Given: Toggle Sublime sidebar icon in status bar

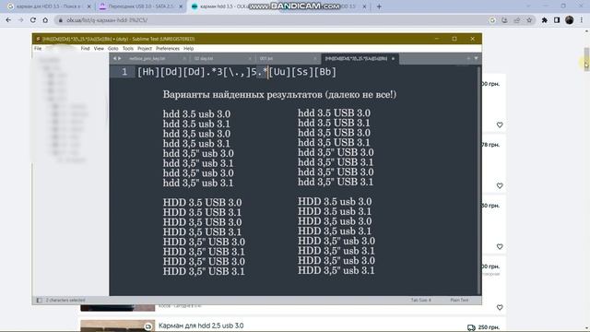Looking at the screenshot, I should tap(39, 300).
